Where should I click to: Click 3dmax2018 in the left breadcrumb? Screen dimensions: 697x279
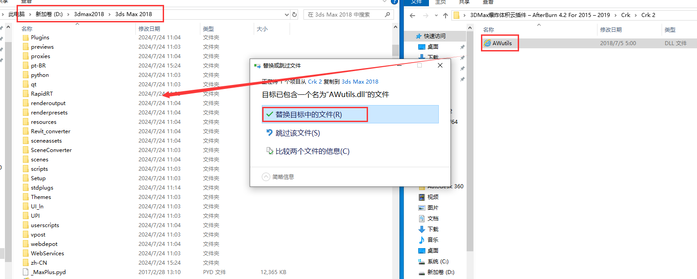coord(89,14)
